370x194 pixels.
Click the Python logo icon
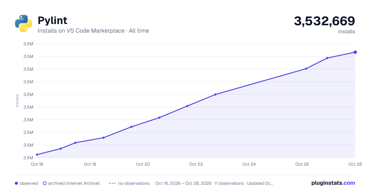(23, 23)
